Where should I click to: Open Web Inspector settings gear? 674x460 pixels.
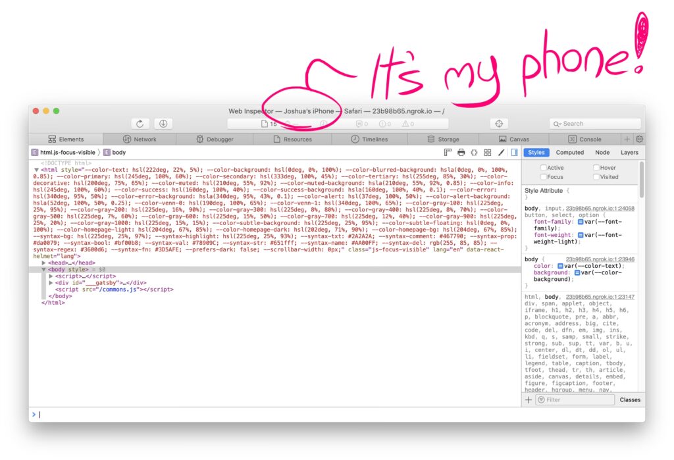point(639,140)
